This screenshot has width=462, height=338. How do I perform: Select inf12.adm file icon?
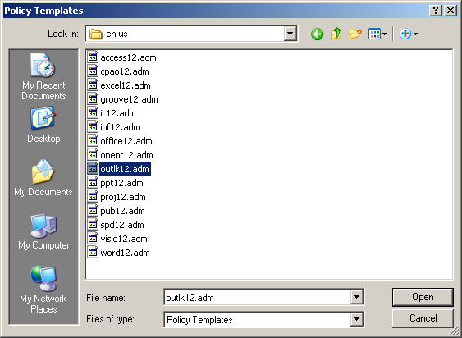(93, 127)
